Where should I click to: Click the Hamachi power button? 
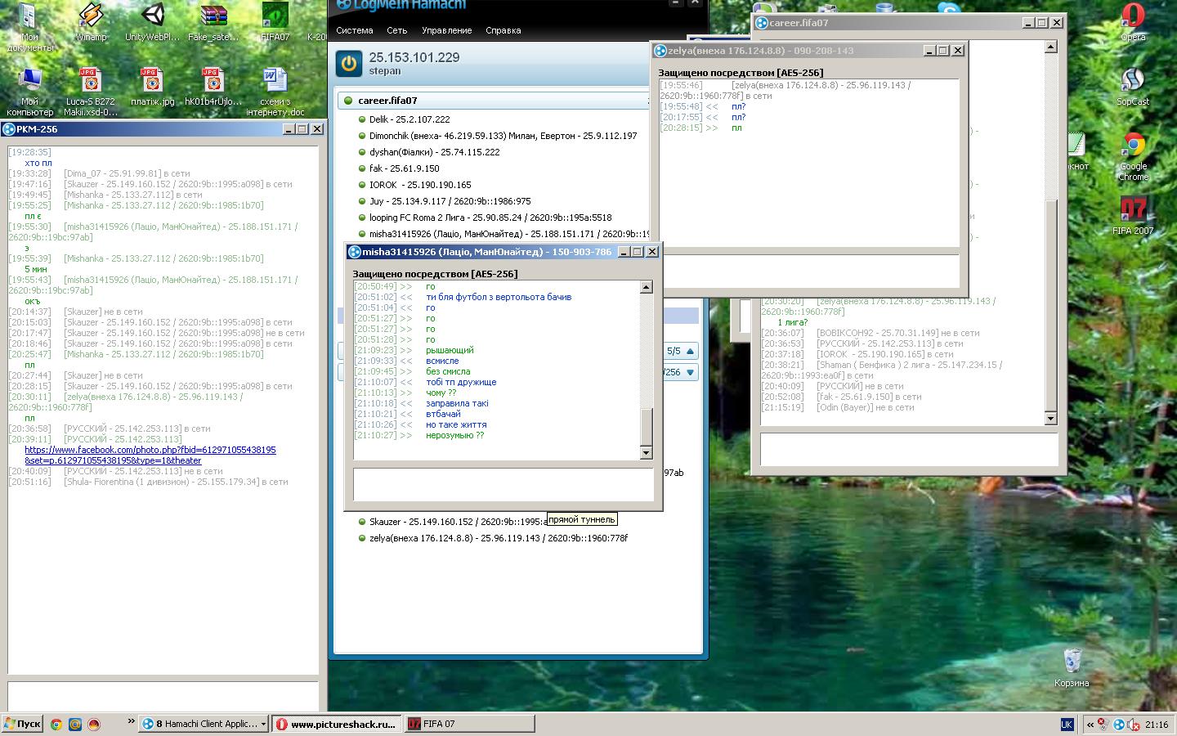(x=349, y=63)
